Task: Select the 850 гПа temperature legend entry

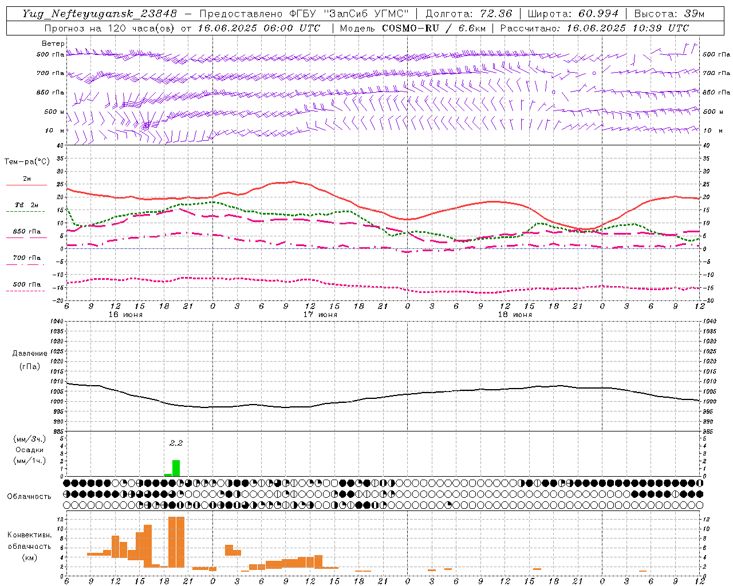Action: coord(26,234)
